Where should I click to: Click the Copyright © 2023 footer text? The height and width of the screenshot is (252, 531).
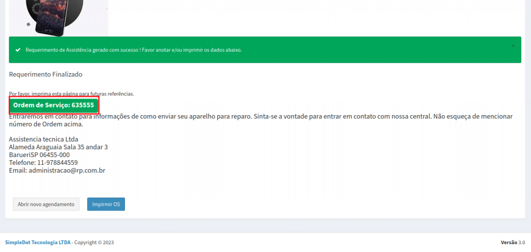tap(94, 243)
